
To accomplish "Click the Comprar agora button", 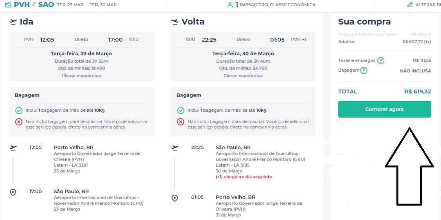I will (384, 109).
